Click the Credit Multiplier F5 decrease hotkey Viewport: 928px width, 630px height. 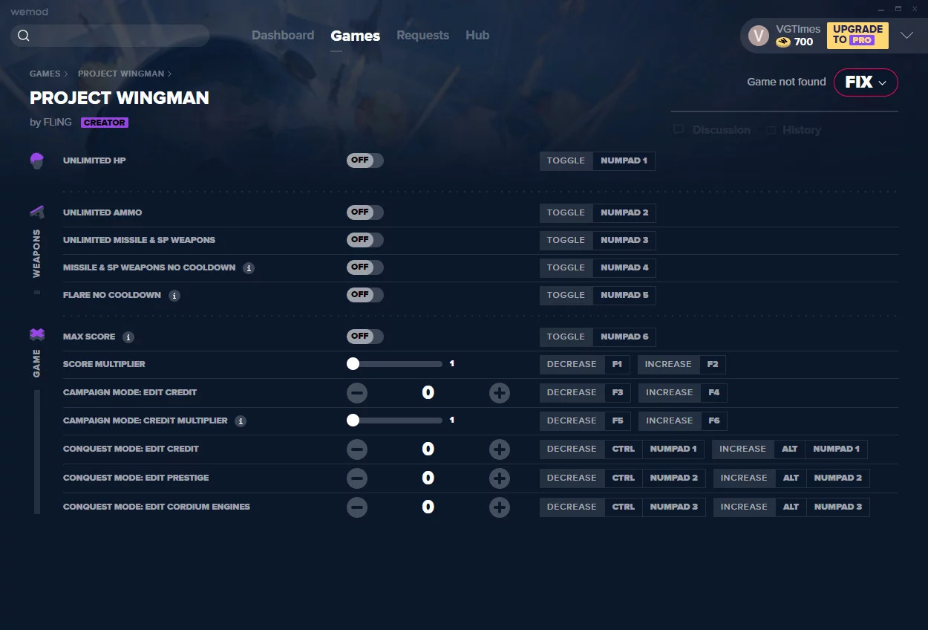click(x=618, y=421)
